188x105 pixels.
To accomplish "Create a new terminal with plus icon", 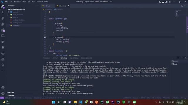I will pos(178,58).
